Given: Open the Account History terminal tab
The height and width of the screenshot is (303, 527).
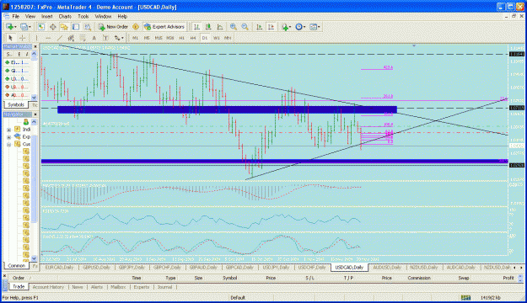Looking at the screenshot, I should [x=48, y=287].
